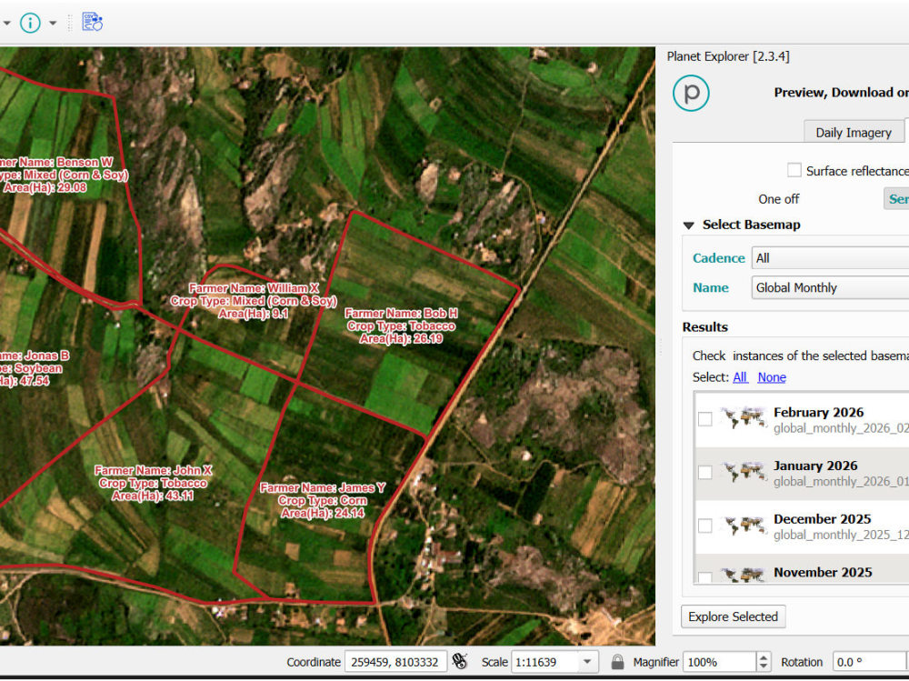The image size is (909, 681).
Task: Click the CSV import tool icon
Action: 92,22
